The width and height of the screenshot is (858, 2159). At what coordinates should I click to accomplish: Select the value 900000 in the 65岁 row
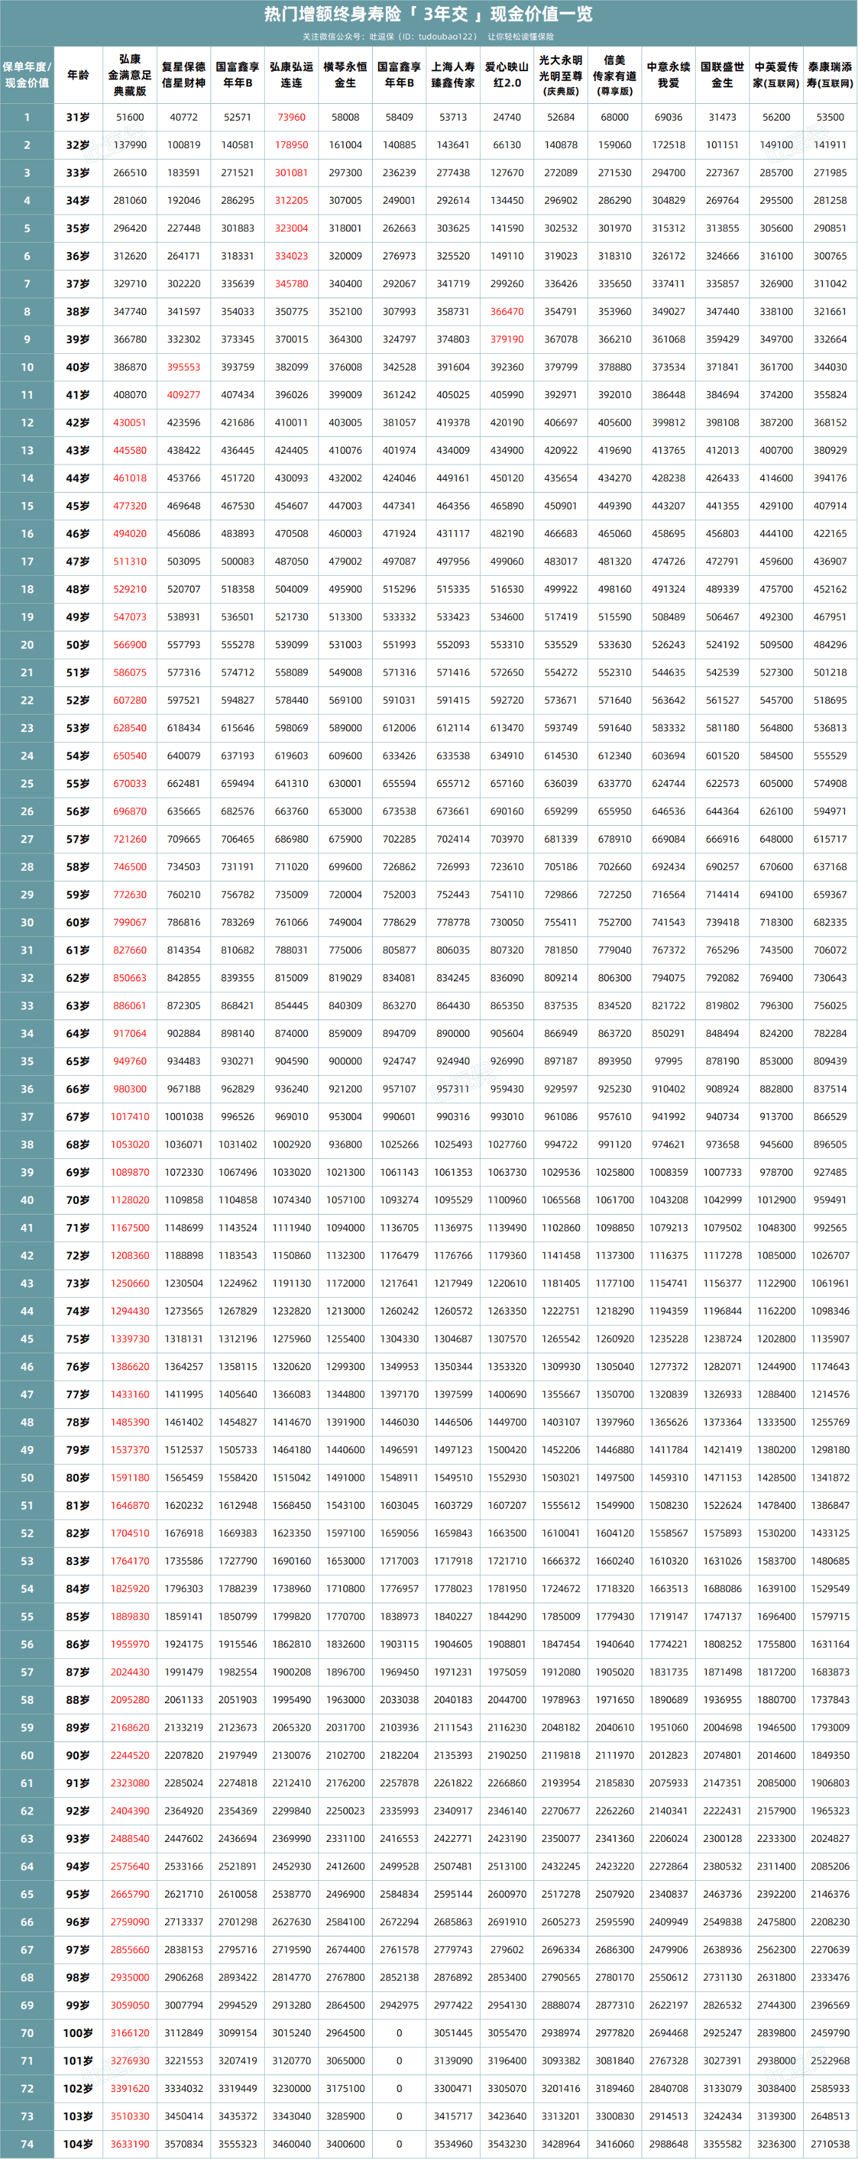[x=345, y=1061]
